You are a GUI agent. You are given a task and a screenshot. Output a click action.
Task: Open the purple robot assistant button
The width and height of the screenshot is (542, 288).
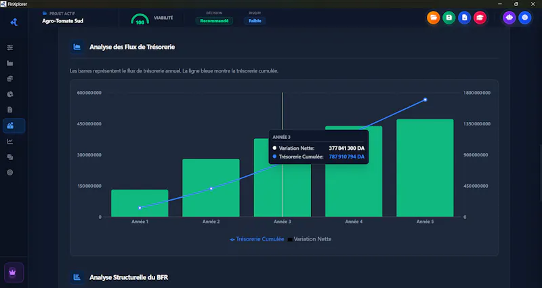(509, 18)
